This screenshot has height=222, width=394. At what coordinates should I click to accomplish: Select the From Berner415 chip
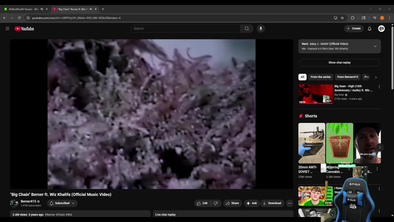click(x=348, y=77)
